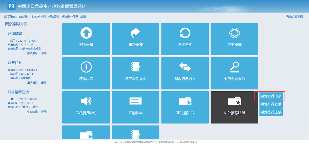
Task: Open the 修改密码 link in the top bar
Action: 54,17
